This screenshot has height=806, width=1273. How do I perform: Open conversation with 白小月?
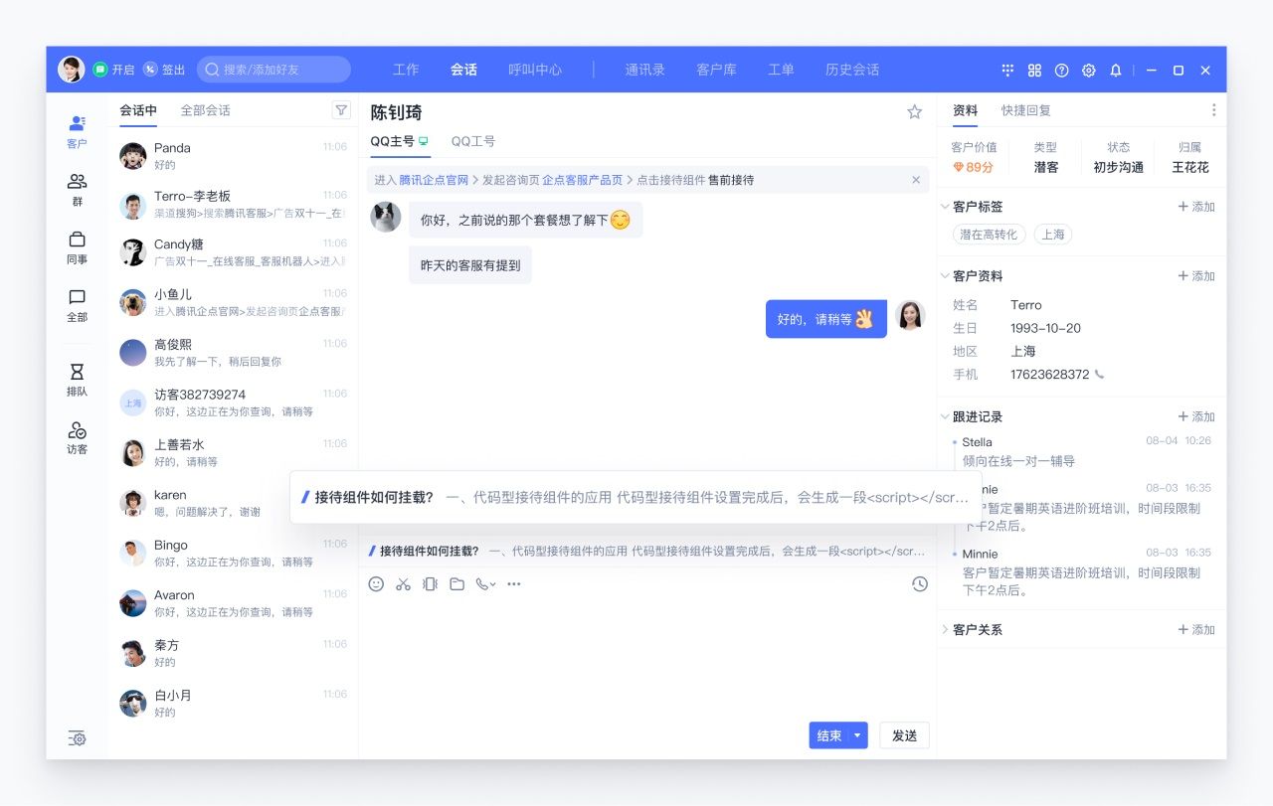point(234,704)
